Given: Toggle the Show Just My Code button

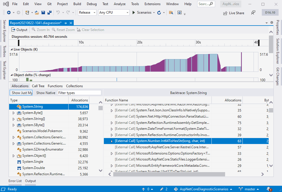Looking at the screenshot, I should tap(21, 93).
